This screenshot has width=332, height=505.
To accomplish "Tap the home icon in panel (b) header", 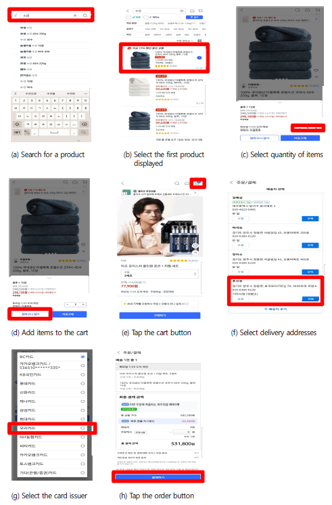I will [x=193, y=11].
